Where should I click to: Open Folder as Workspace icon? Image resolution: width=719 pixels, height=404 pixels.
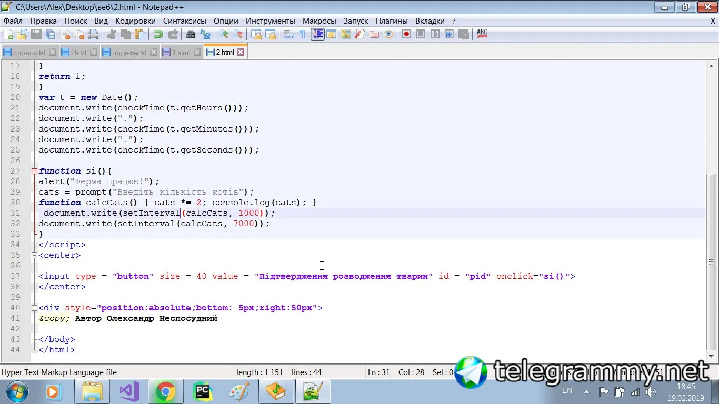tap(374, 35)
